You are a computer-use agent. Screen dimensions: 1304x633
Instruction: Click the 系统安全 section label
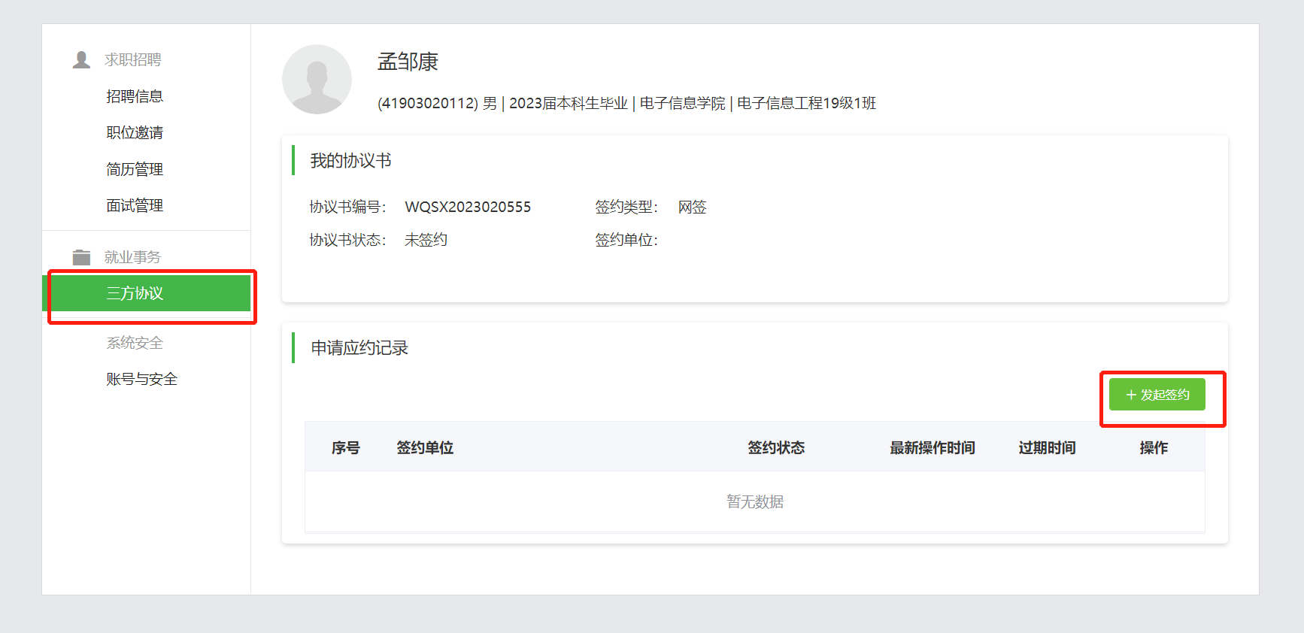point(135,343)
